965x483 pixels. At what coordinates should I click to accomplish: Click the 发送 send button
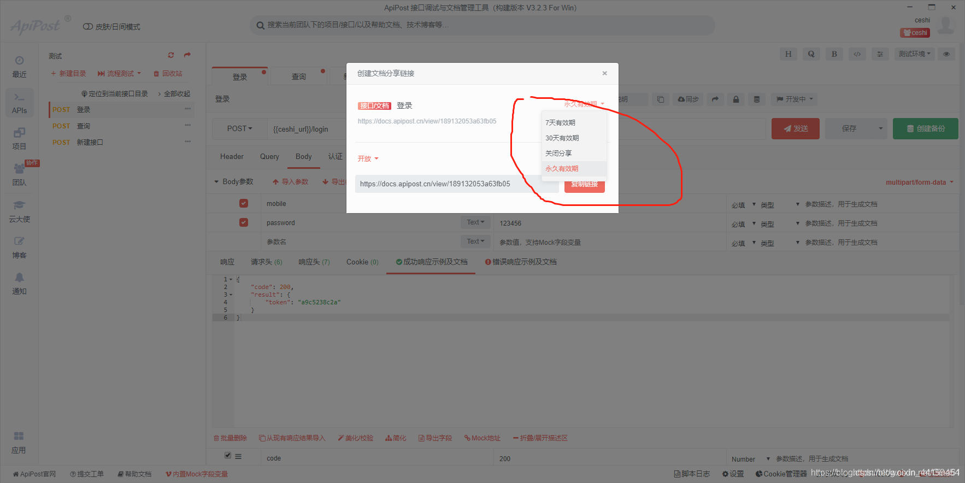click(796, 128)
